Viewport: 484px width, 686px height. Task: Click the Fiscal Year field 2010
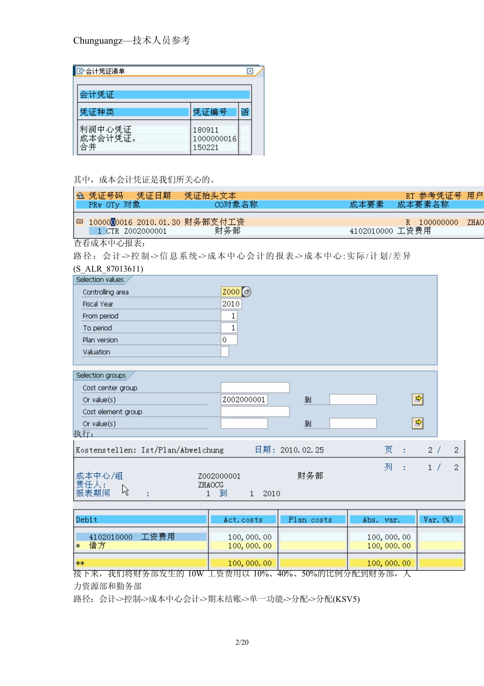231,303
